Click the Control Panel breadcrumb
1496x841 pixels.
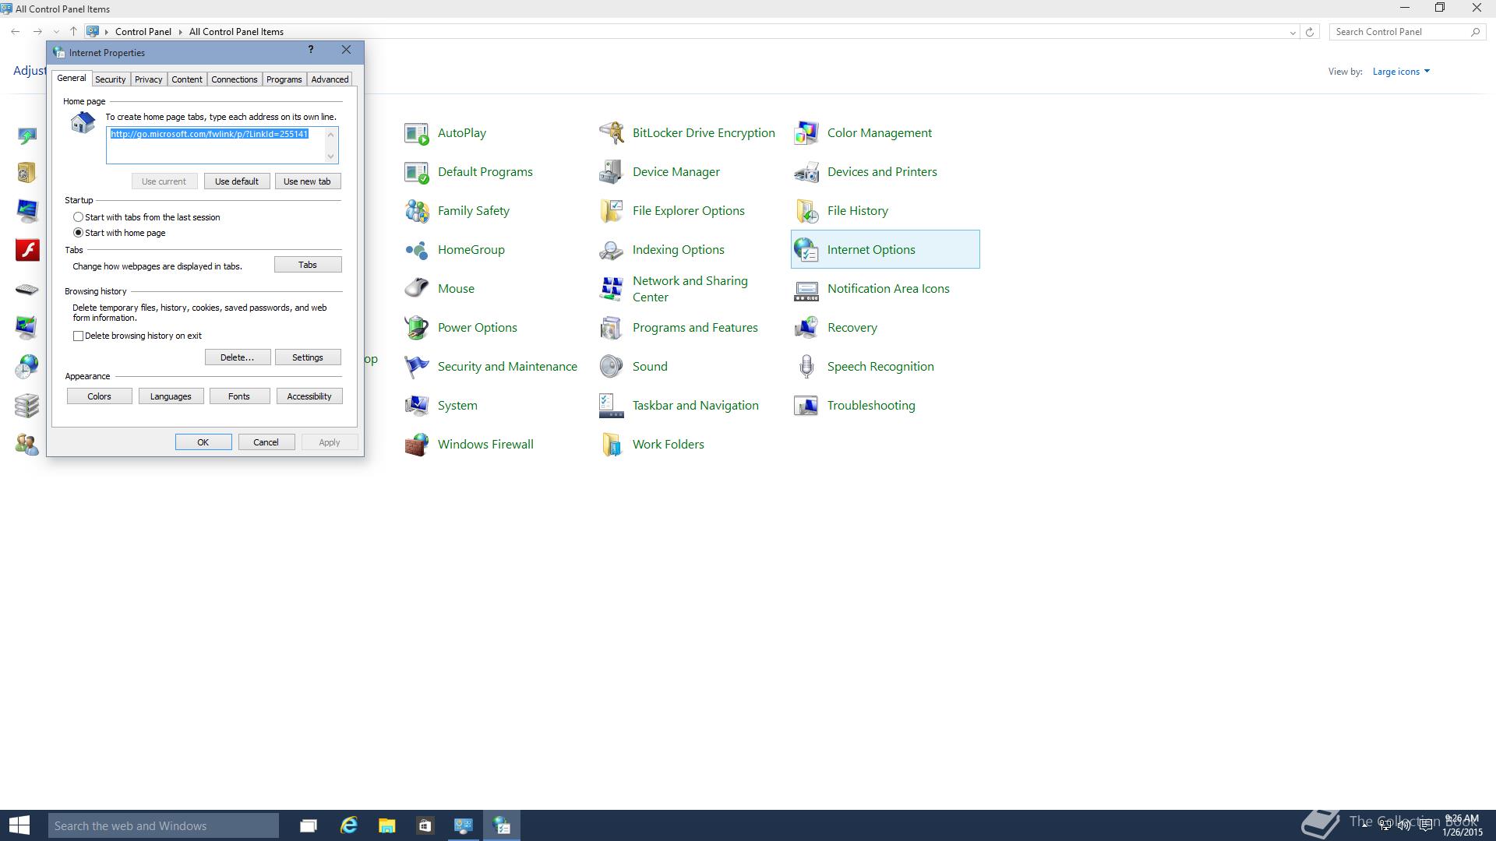(x=143, y=32)
